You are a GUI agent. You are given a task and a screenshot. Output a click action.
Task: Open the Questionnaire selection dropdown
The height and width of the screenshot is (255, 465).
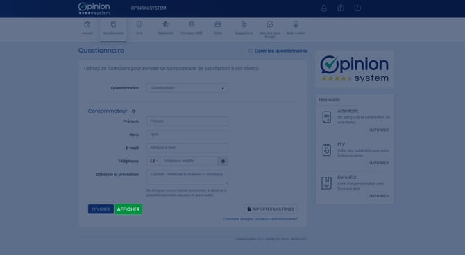[x=187, y=88]
